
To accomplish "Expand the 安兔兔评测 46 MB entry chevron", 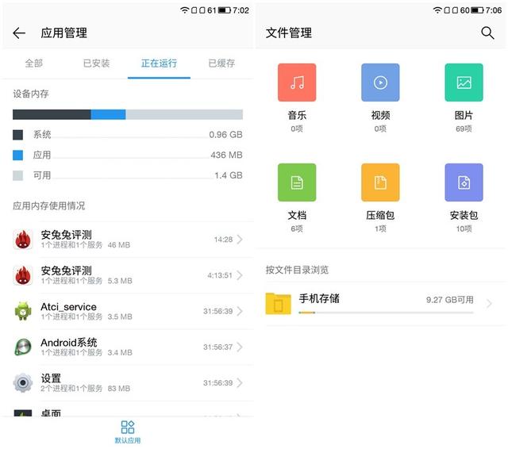I will pyautogui.click(x=240, y=240).
